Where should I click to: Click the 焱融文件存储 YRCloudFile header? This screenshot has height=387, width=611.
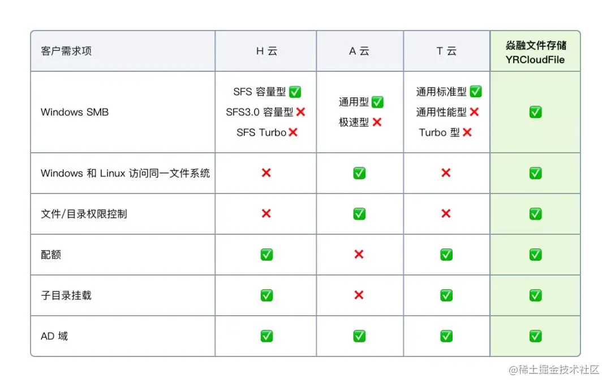click(x=535, y=51)
